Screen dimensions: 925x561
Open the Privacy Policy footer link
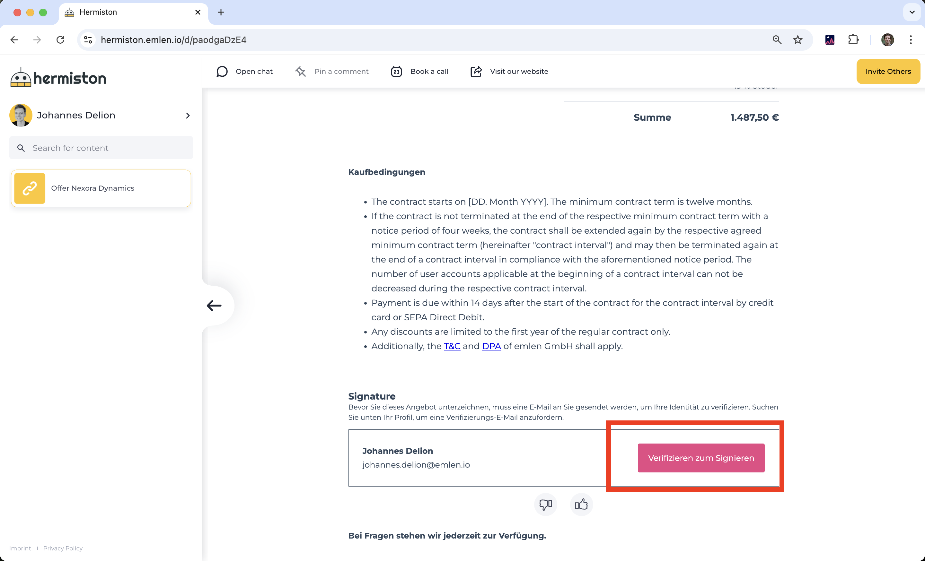pos(63,548)
